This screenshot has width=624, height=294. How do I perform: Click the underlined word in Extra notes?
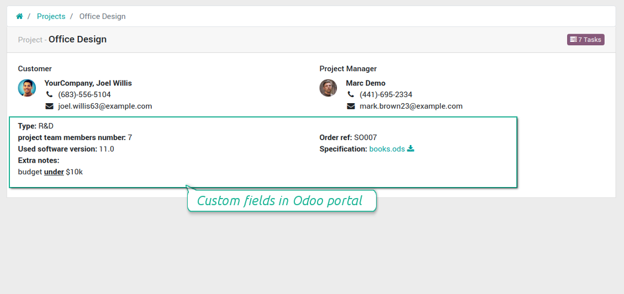(54, 172)
